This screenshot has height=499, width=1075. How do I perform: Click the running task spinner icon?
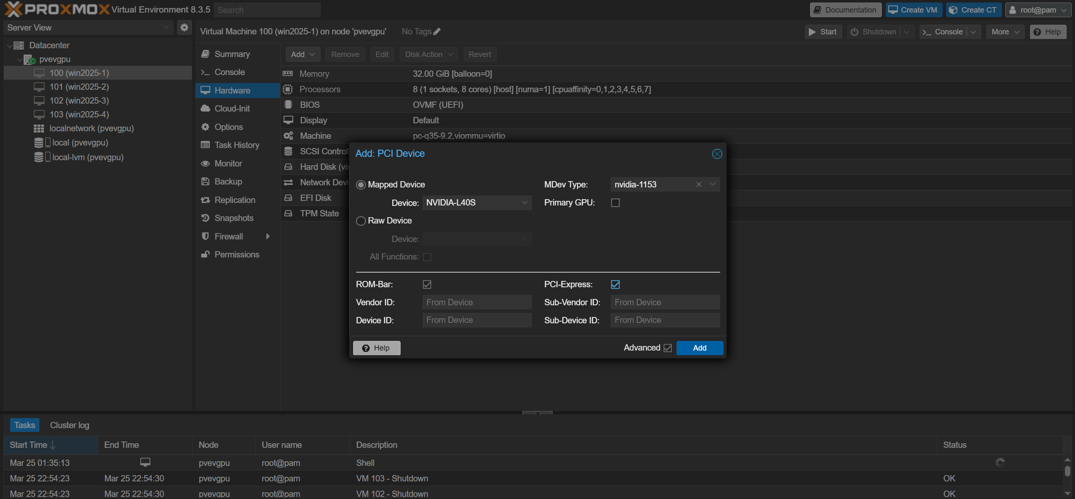click(x=1000, y=462)
